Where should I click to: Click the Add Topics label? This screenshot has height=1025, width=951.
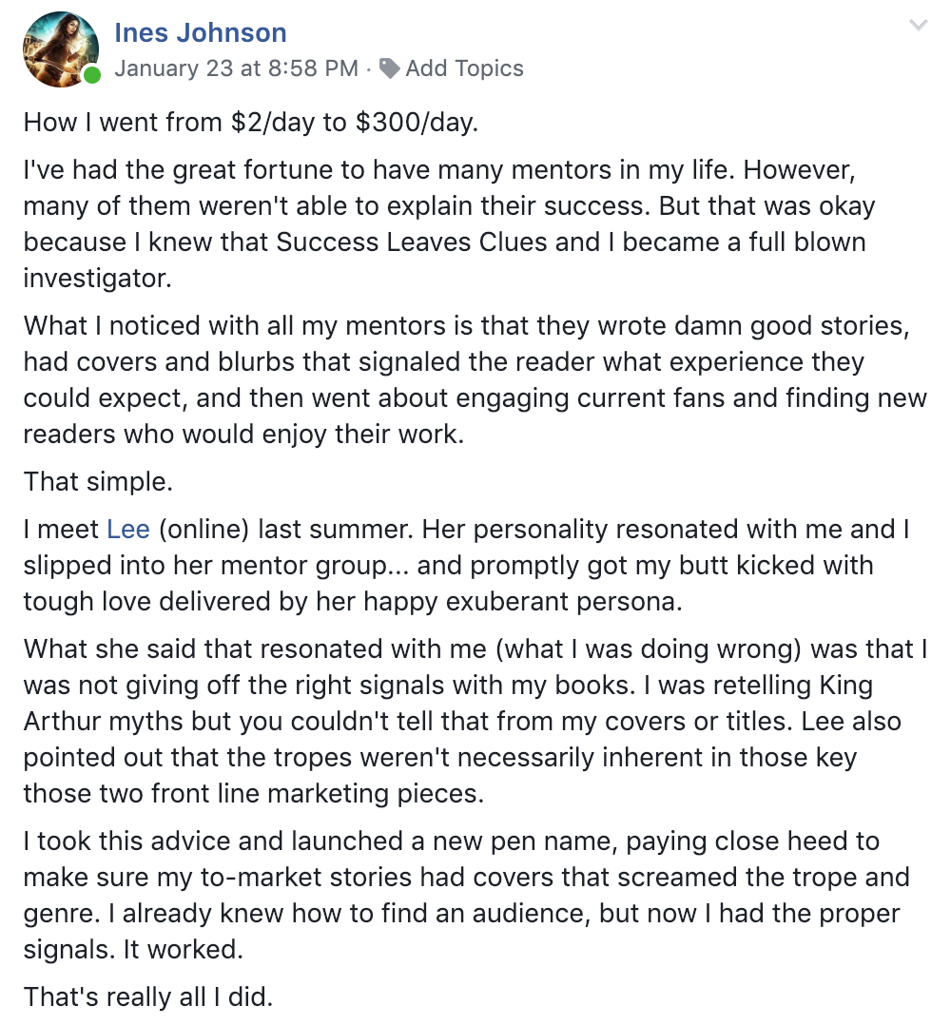tap(464, 68)
